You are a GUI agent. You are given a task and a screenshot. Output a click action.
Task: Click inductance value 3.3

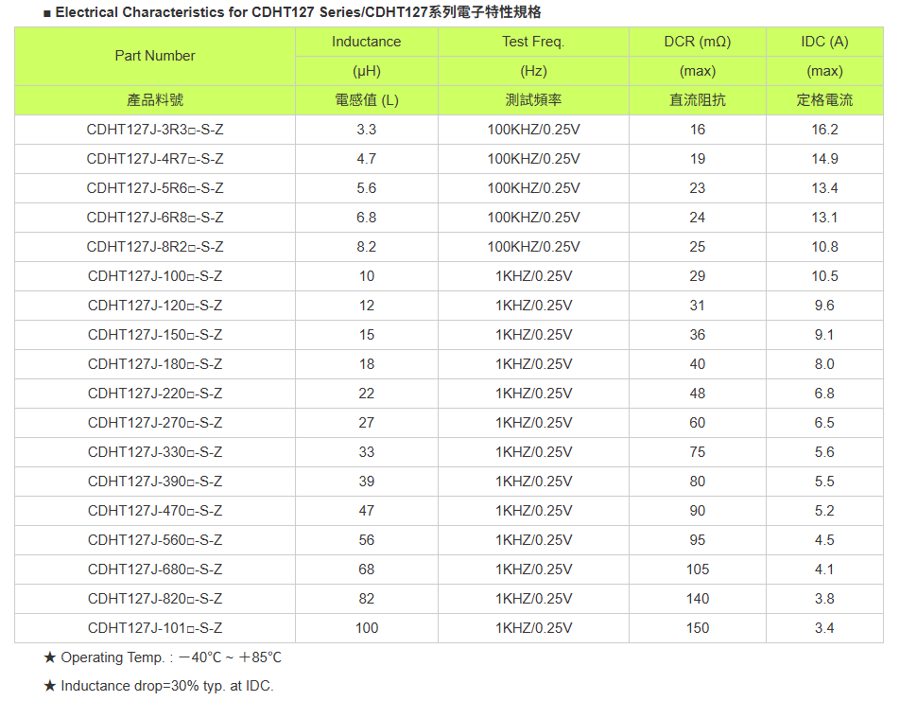(366, 130)
